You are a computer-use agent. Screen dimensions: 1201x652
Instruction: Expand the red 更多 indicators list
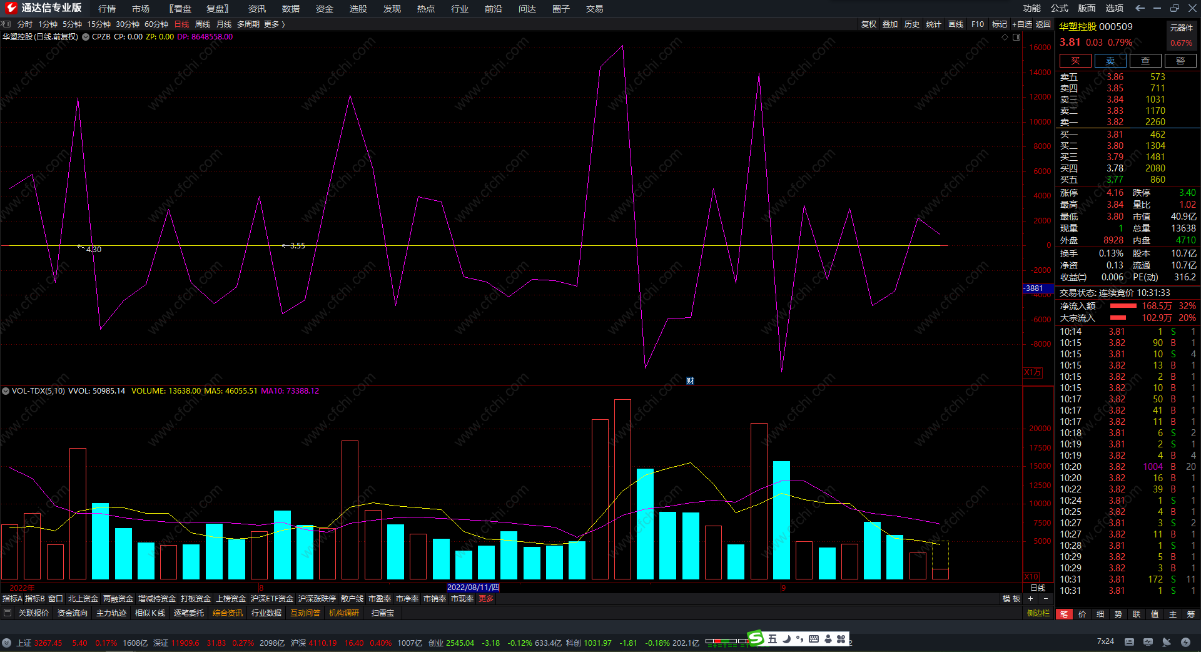486,599
